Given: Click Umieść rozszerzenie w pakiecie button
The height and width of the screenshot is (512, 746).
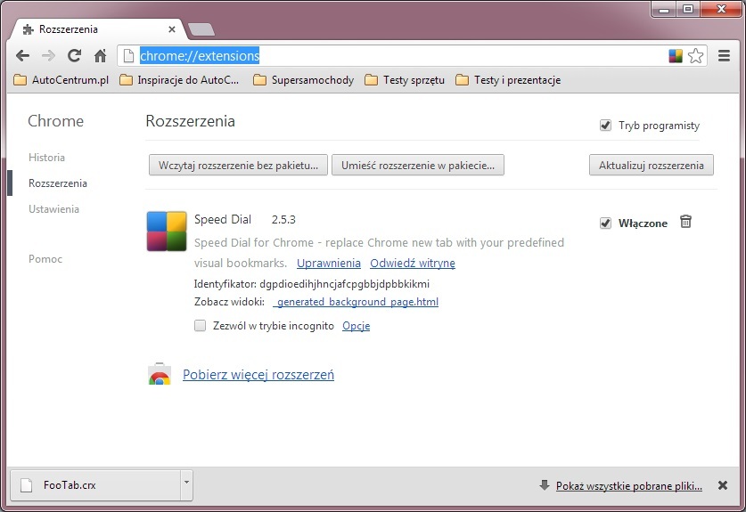Looking at the screenshot, I should pyautogui.click(x=418, y=165).
